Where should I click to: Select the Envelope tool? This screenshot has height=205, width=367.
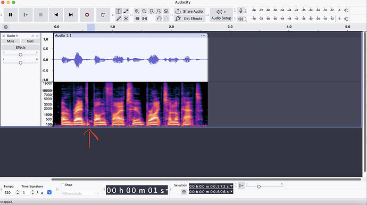[126, 11]
